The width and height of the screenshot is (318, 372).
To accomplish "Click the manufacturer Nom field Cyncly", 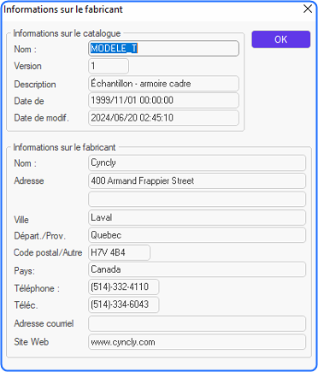I will (197, 162).
